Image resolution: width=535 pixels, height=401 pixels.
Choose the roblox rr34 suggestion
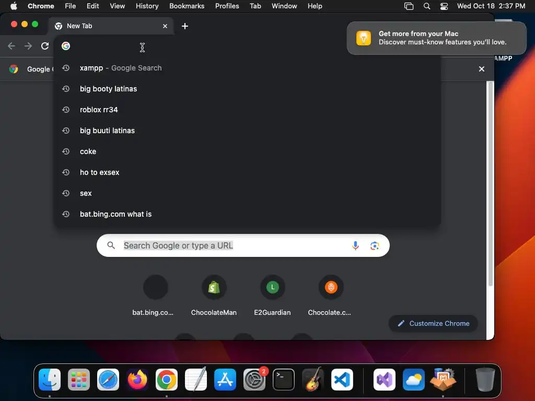248,110
